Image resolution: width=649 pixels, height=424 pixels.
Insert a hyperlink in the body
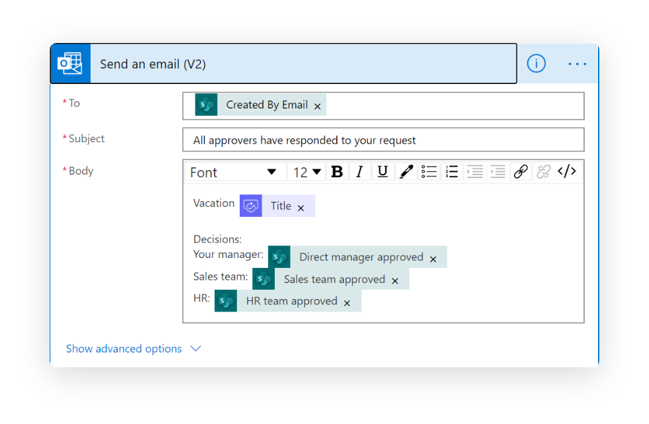pos(521,171)
